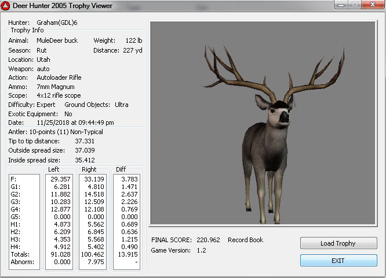Maximize the Trophy Viewer window
Viewport: 386px width, 278px height.
pos(354,5)
